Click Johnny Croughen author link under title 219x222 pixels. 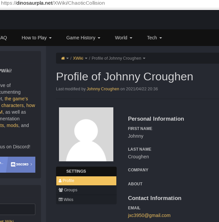click(x=103, y=89)
